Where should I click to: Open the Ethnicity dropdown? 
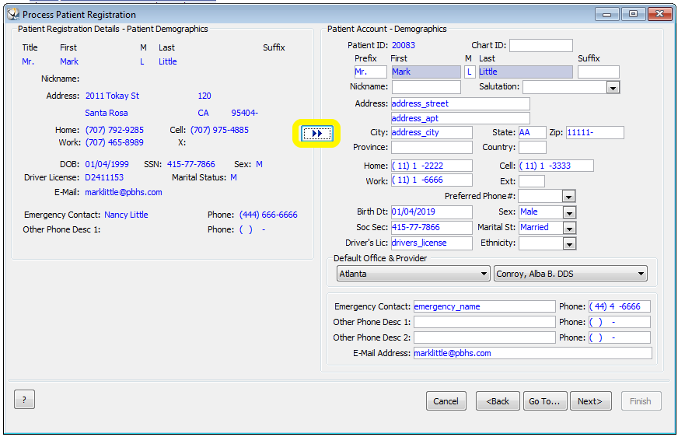point(569,243)
